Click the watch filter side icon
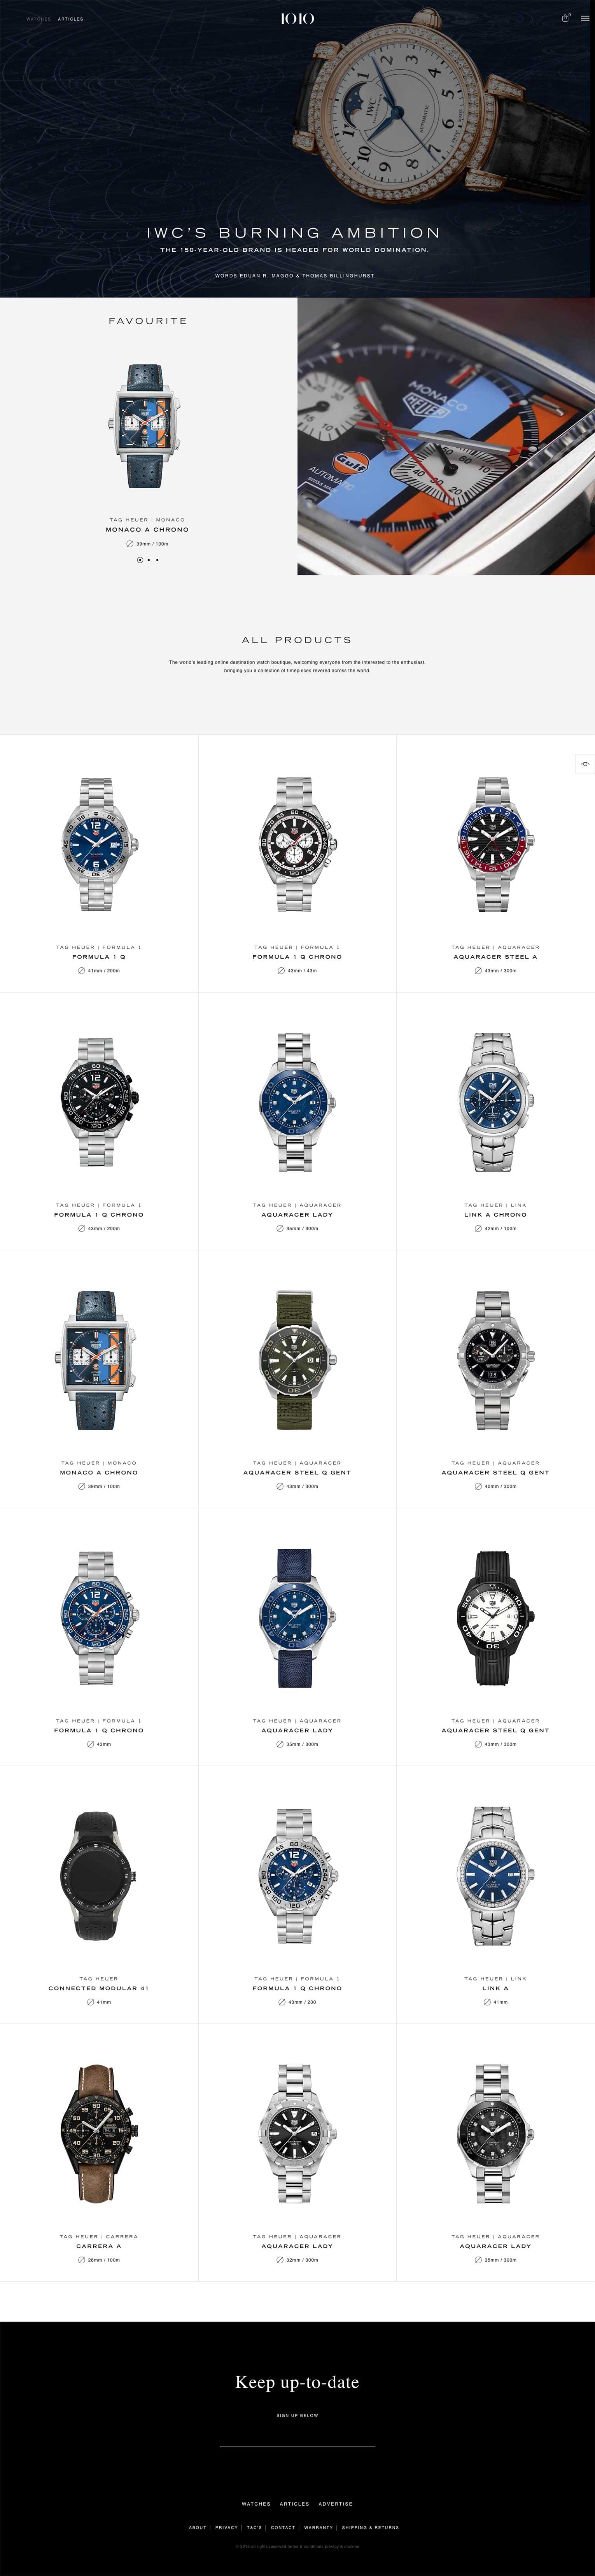Viewport: 595px width, 2576px height. pos(585,764)
